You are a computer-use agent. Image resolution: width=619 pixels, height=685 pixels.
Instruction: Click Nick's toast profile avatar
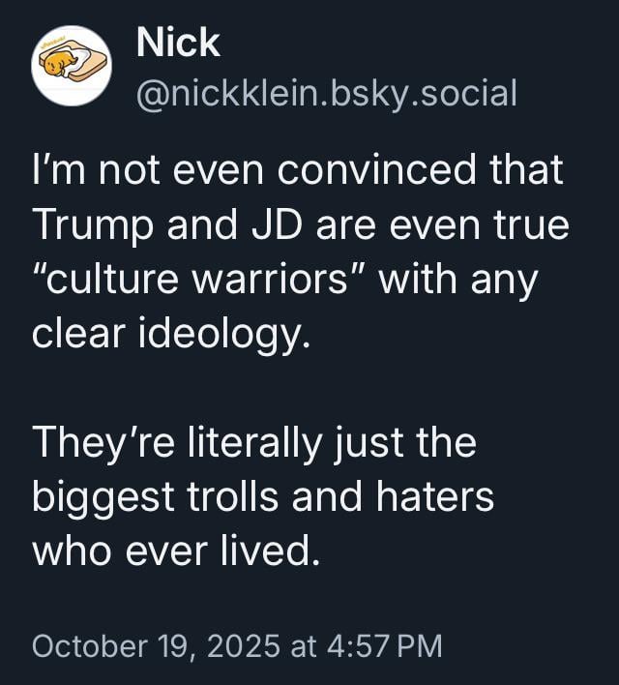(x=72, y=65)
